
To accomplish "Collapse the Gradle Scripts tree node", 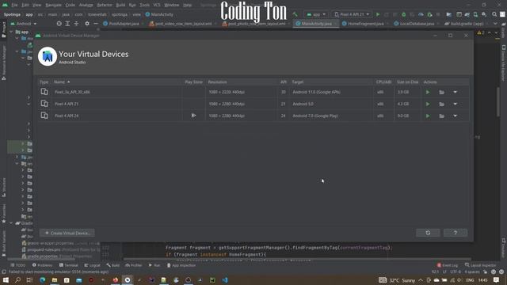I will [x=11, y=223].
